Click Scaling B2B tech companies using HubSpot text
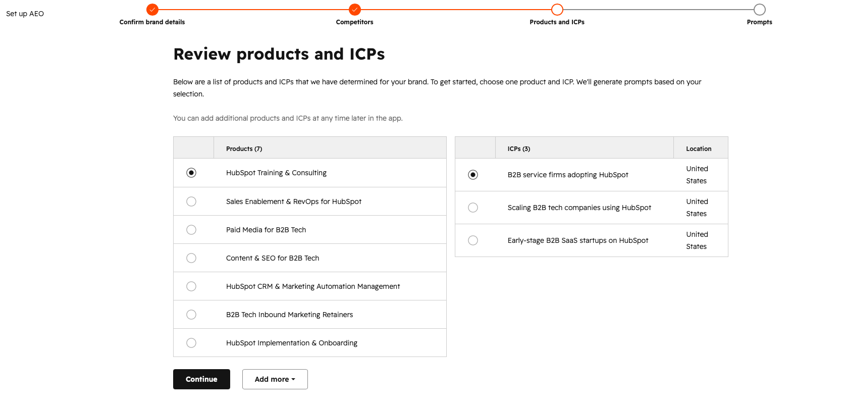Screen dimensions: 845x406 click(x=579, y=208)
